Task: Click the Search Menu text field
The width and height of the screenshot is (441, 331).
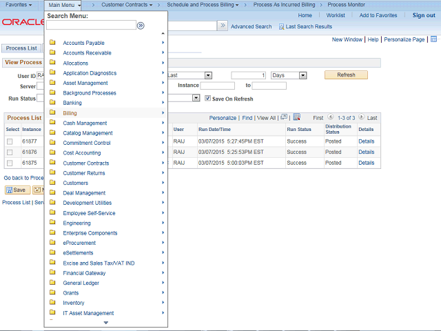Action: coord(91,26)
